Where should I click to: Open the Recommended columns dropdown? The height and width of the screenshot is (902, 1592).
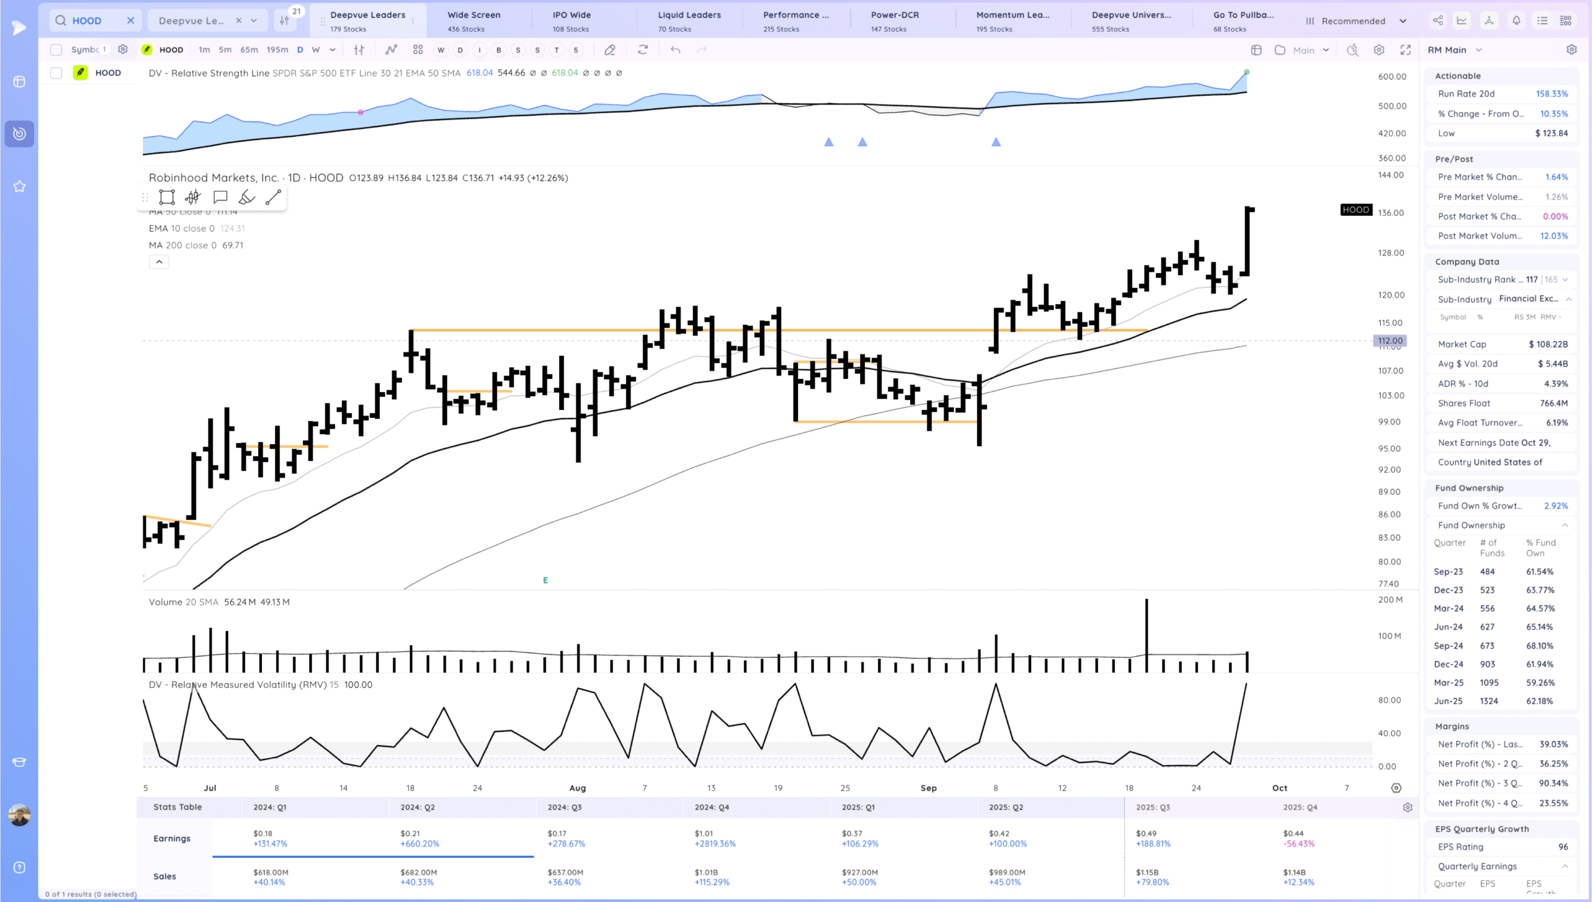[1355, 21]
